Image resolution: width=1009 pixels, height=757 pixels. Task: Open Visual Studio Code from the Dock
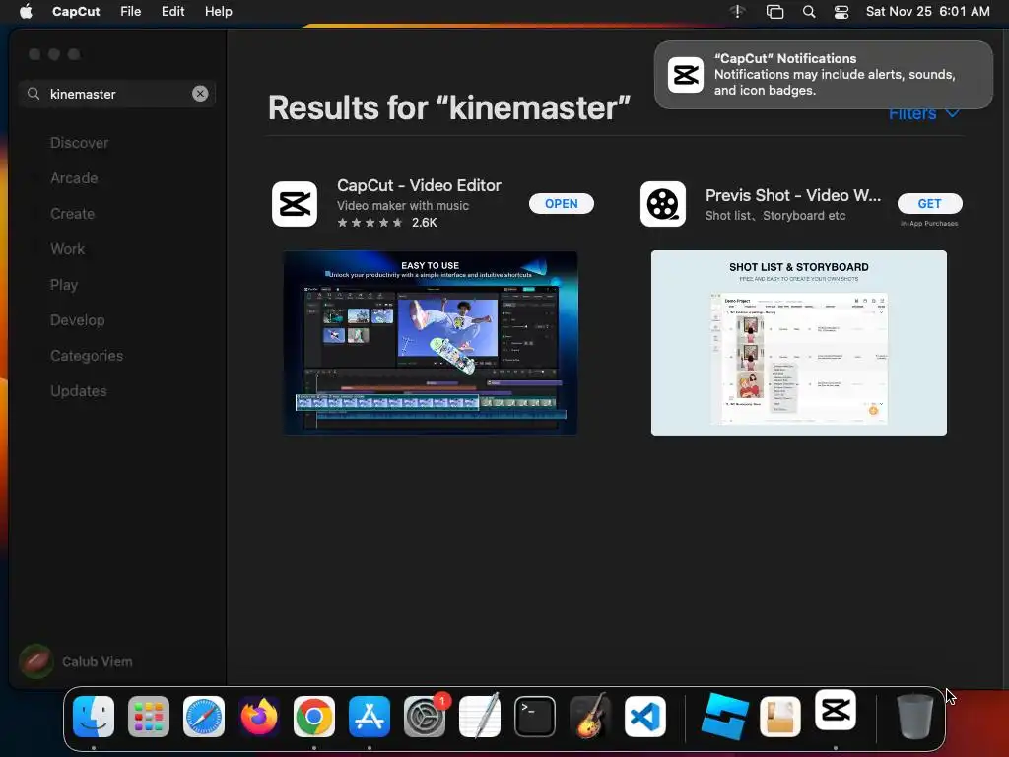pos(645,717)
